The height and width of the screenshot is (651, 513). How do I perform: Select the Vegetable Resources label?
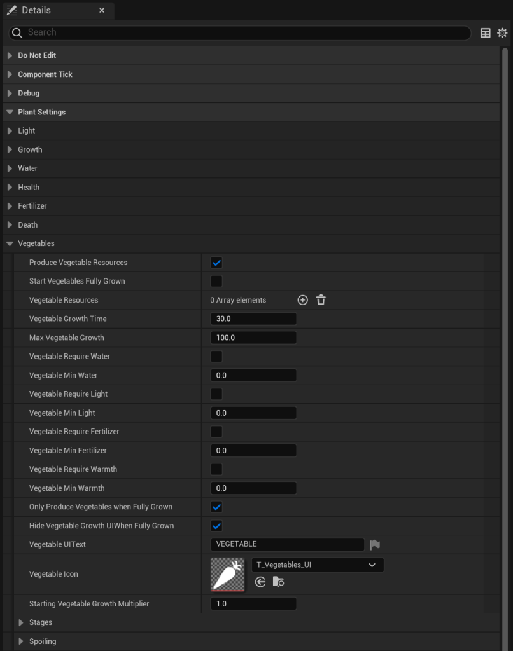(x=64, y=300)
